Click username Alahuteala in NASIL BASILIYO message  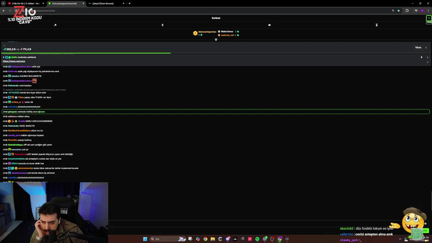13,126
